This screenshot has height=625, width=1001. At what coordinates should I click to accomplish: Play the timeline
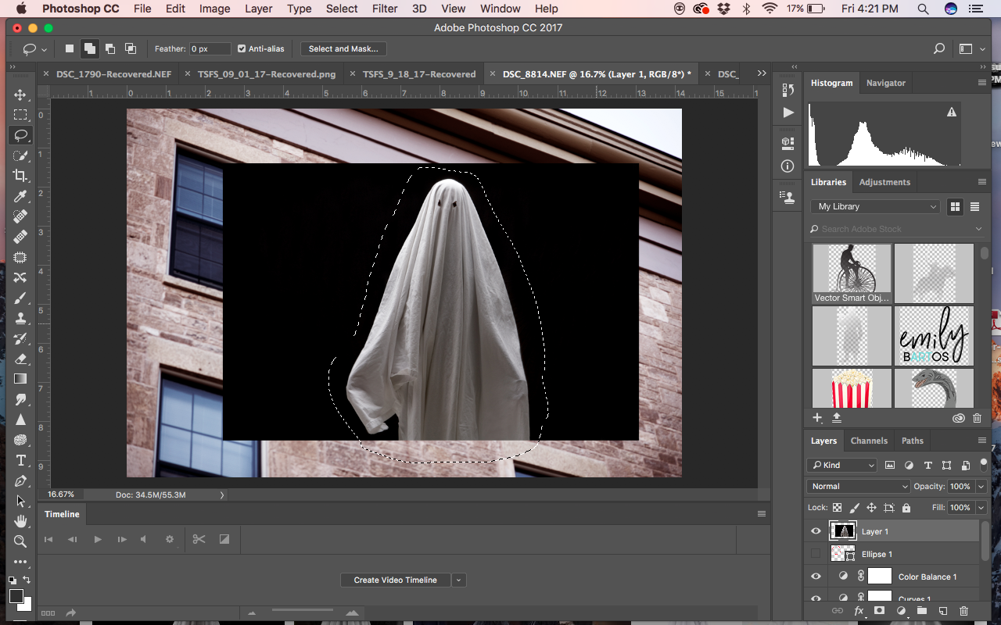[x=98, y=539]
